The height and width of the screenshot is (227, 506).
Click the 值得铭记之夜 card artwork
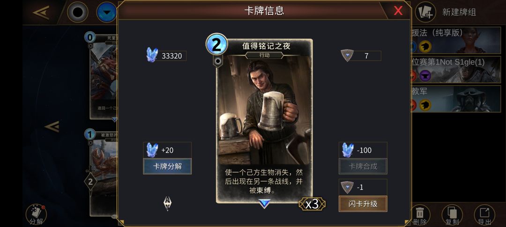264,110
